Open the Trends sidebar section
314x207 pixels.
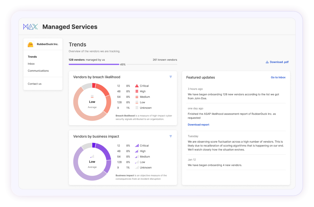32,57
